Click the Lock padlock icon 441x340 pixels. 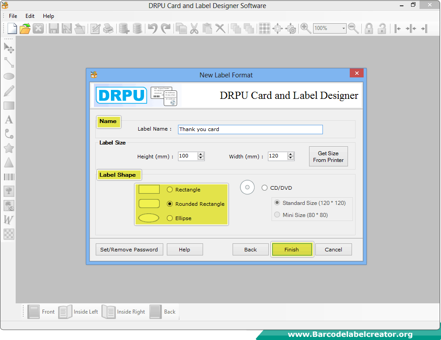point(369,28)
